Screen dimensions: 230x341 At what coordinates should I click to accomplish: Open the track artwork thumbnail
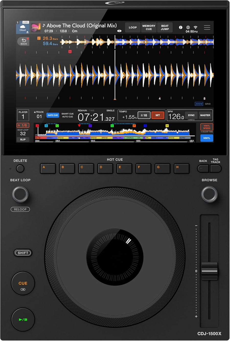(36, 28)
